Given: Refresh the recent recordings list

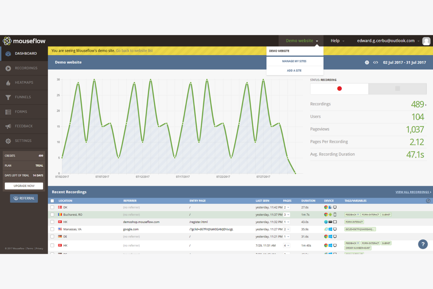Looking at the screenshot, I should (428, 201).
